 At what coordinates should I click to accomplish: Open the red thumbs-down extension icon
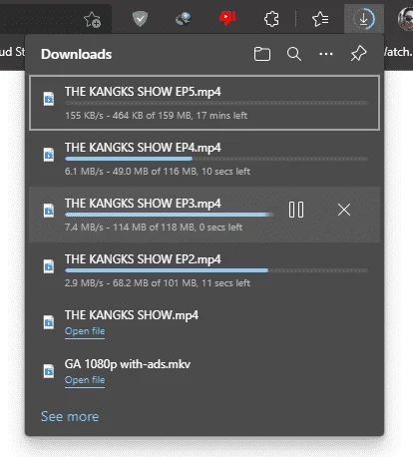(227, 19)
